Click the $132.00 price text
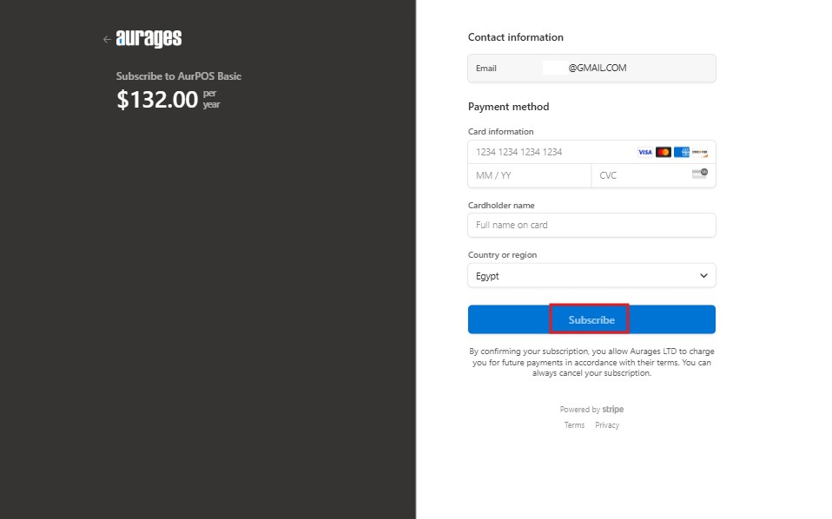Screen dimensions: 832x519 [x=157, y=100]
